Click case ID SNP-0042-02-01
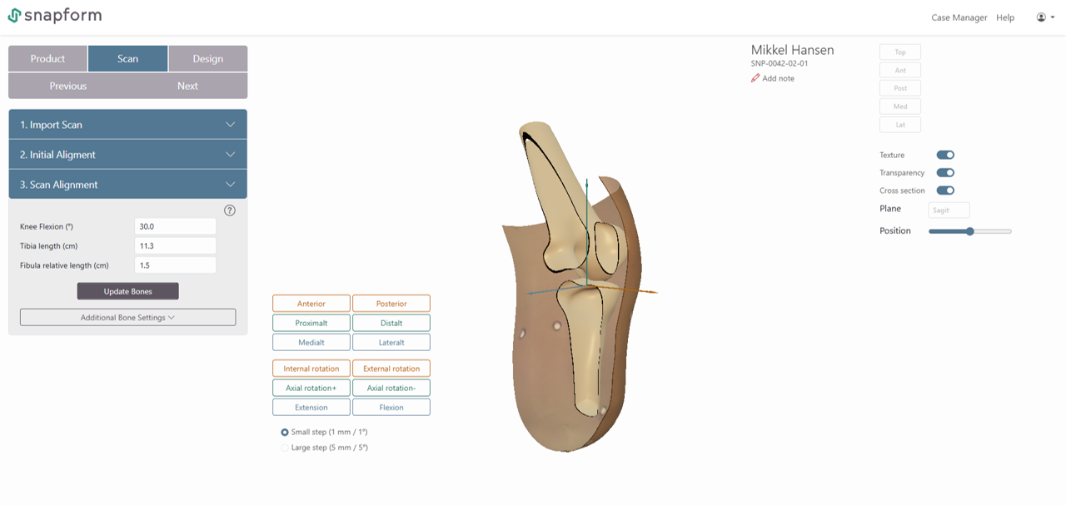Image resolution: width=1066 pixels, height=505 pixels. click(x=780, y=63)
